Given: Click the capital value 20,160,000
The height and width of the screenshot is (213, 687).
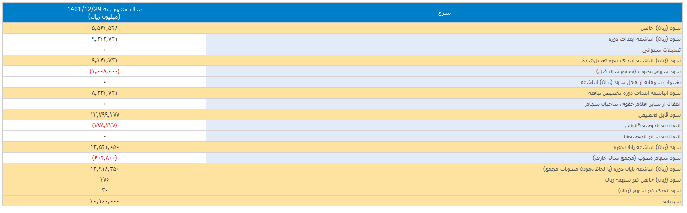Looking at the screenshot, I should (x=104, y=201).
